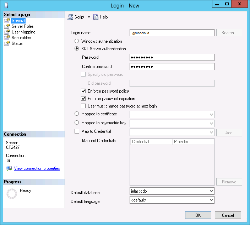Open the Status page icon
Screen dimensions: 250x225
point(7,43)
